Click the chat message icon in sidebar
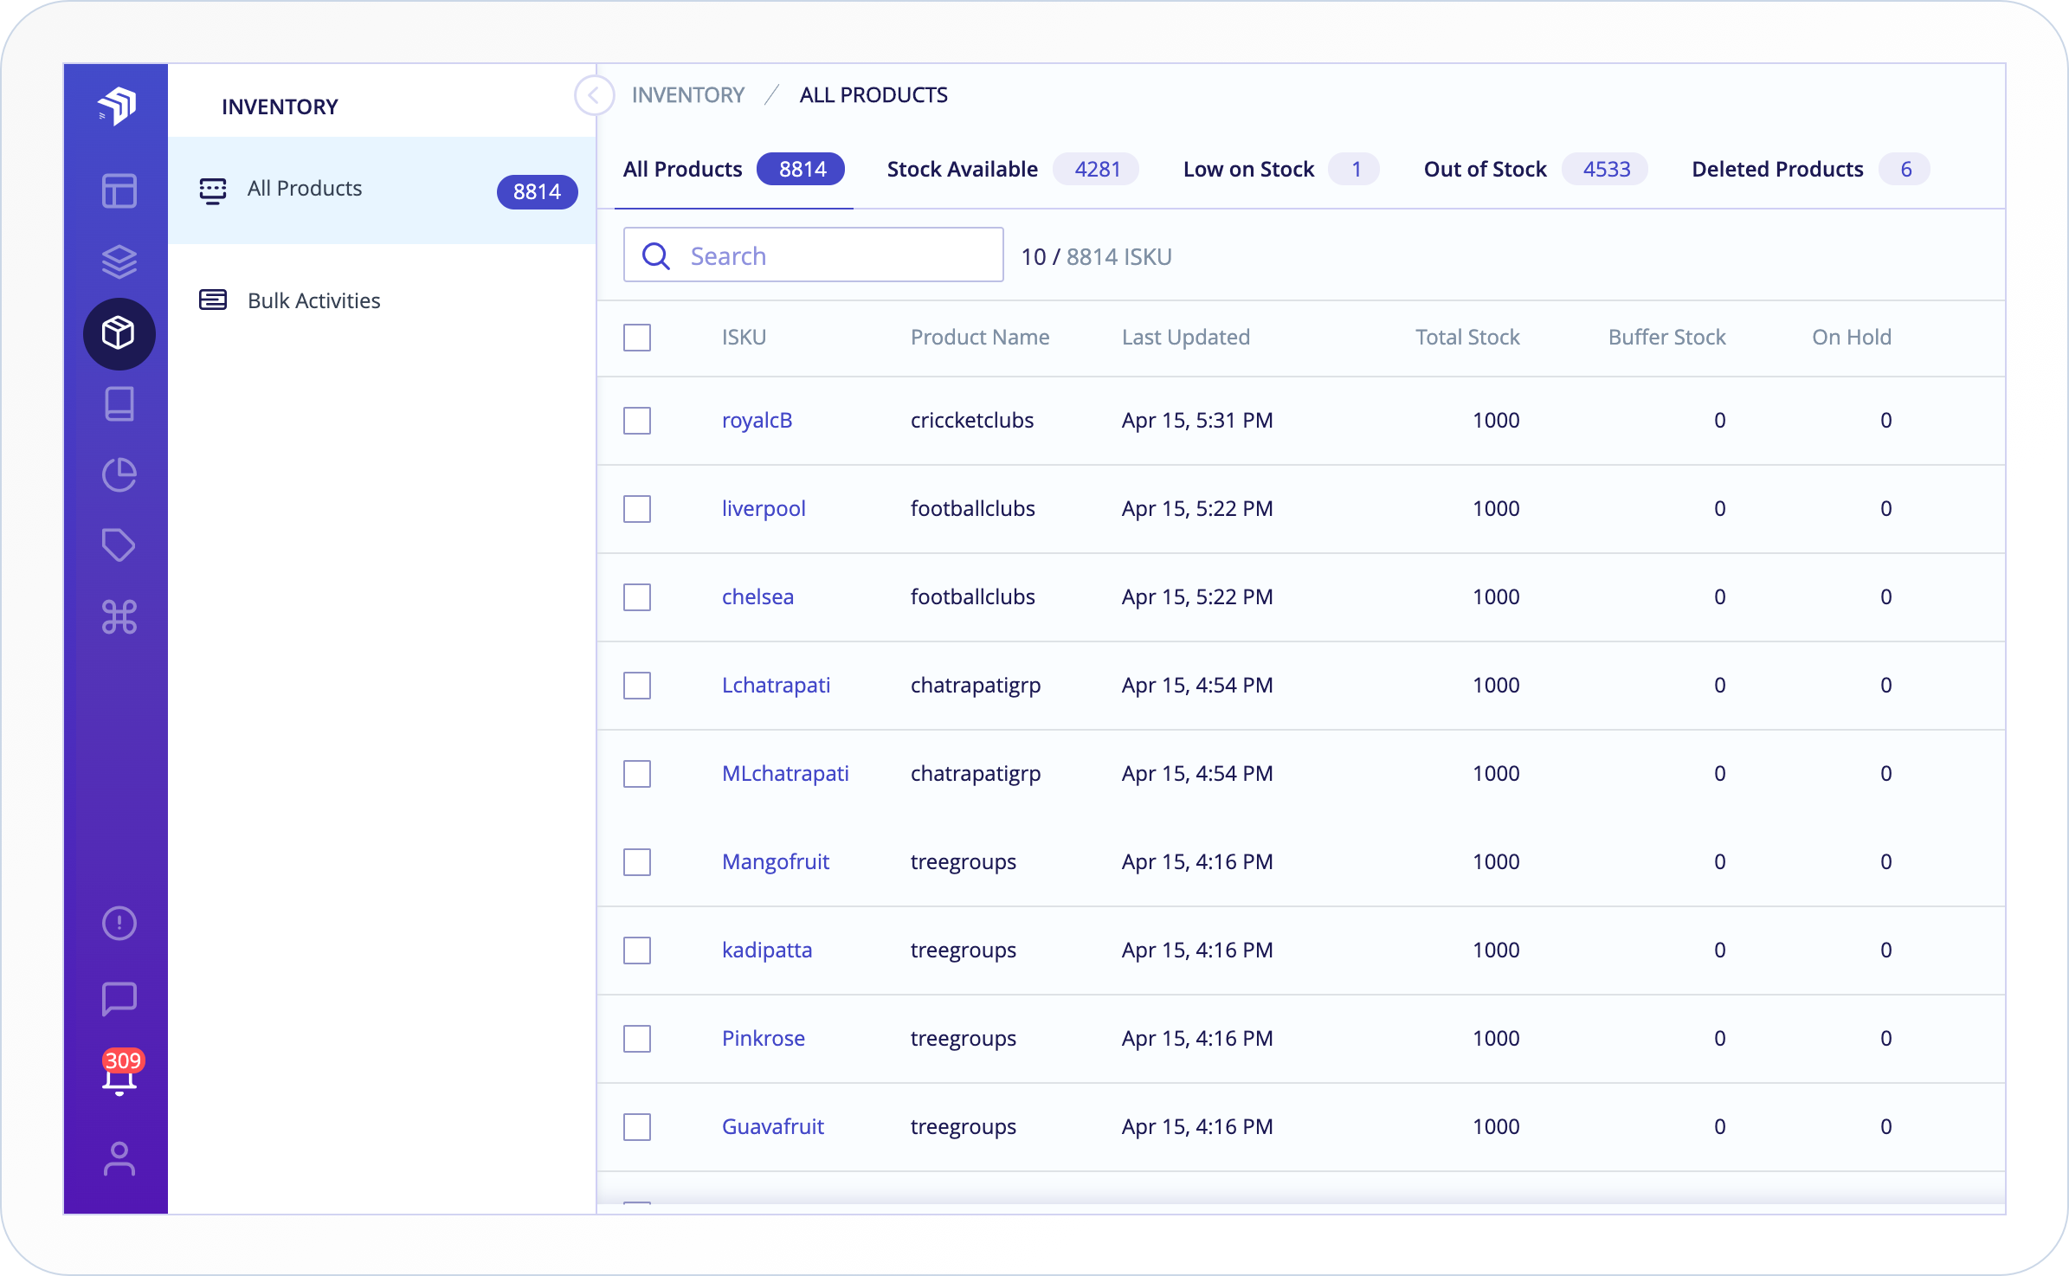The height and width of the screenshot is (1276, 2069). [119, 998]
